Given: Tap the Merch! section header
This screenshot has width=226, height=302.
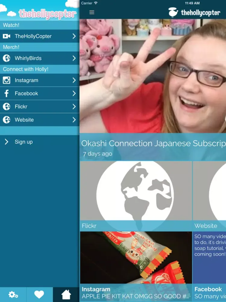Looking at the screenshot, I should click(11, 47).
